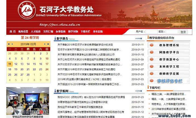Open notice about 第七届教学能手评选结果公示
This screenshot has width=196, height=118.
point(90,74)
